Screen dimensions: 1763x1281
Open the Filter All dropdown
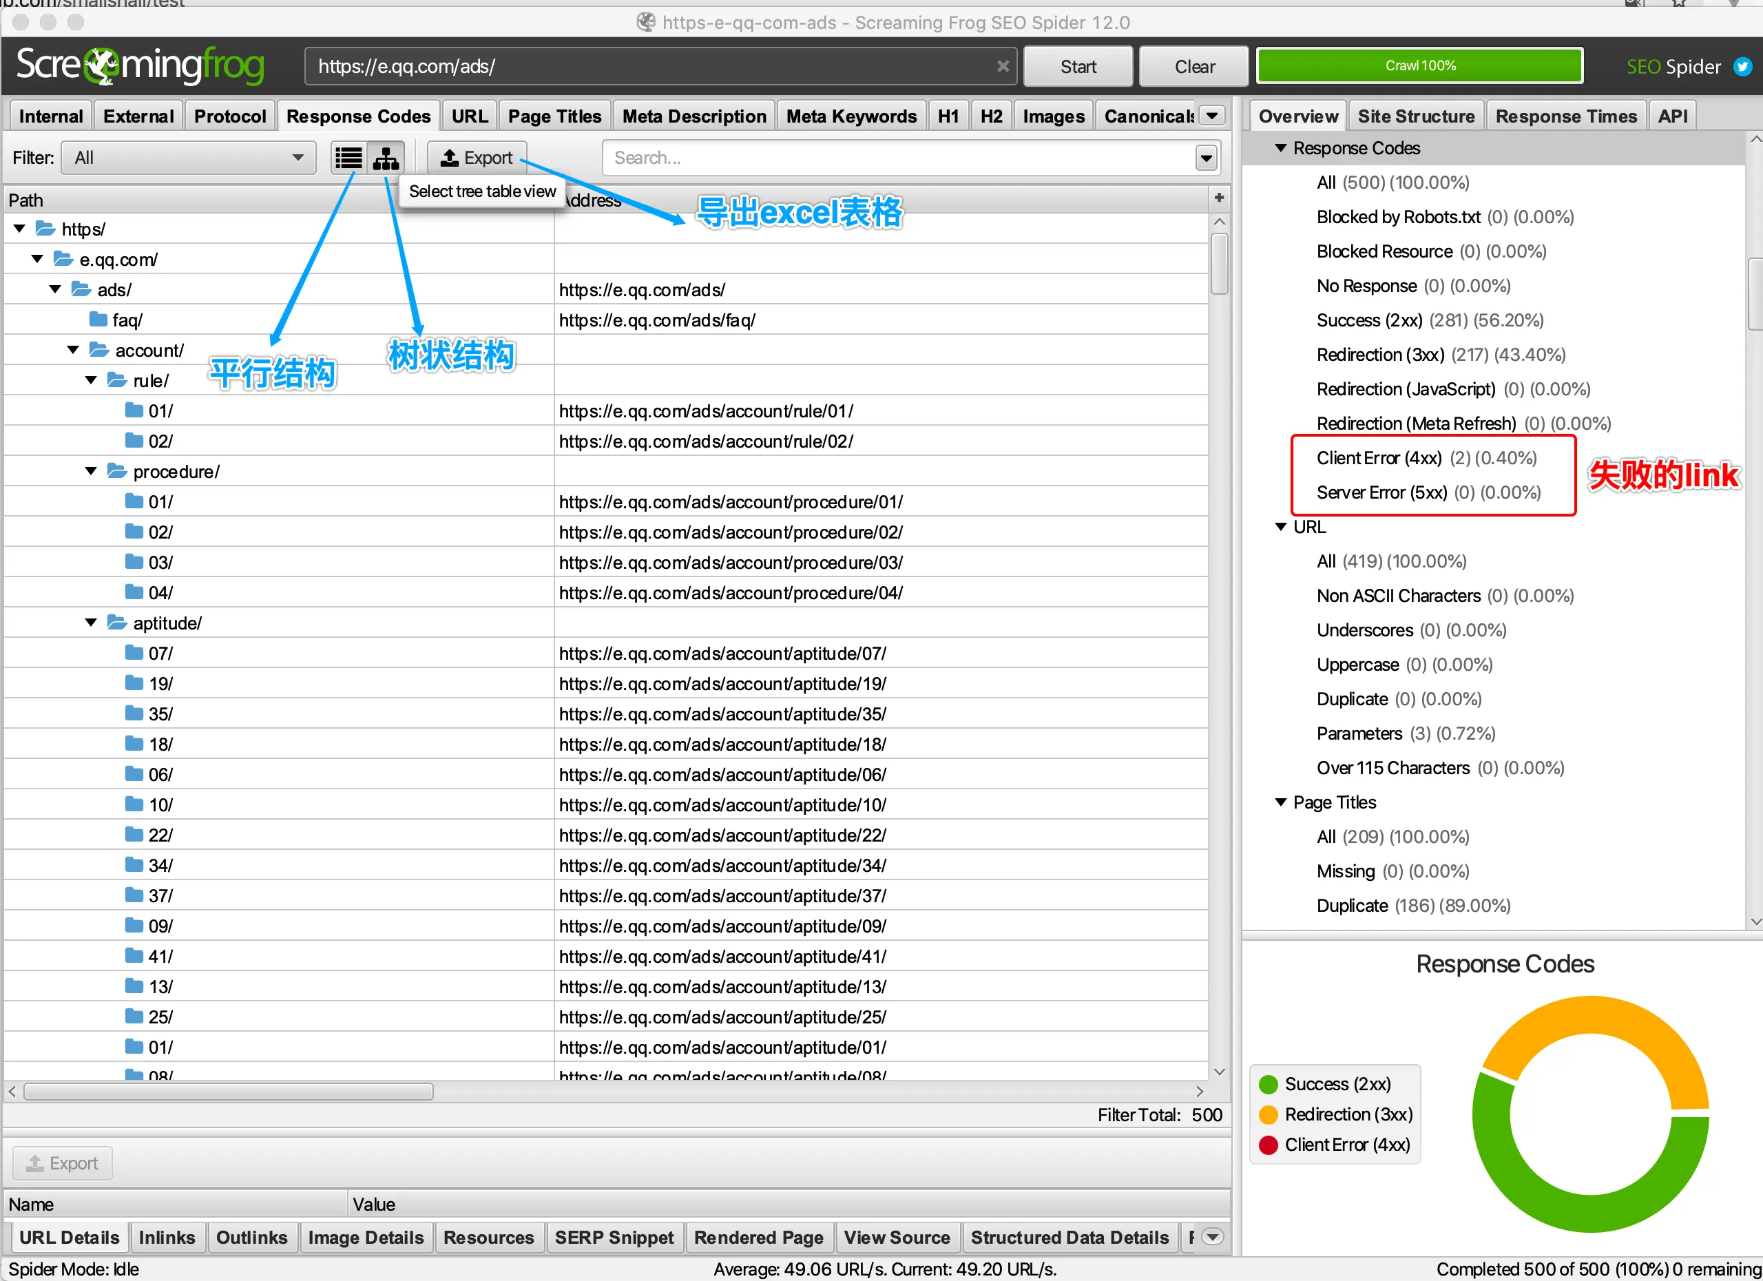188,158
